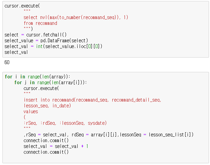The height and width of the screenshot is (165, 210).
Task: Click the 'from recommand' SQL line
Action: click(x=40, y=23)
